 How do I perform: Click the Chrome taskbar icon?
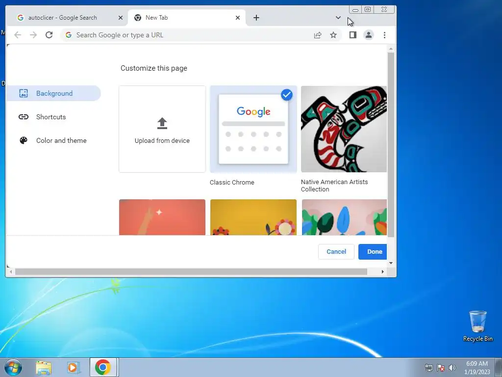point(103,367)
